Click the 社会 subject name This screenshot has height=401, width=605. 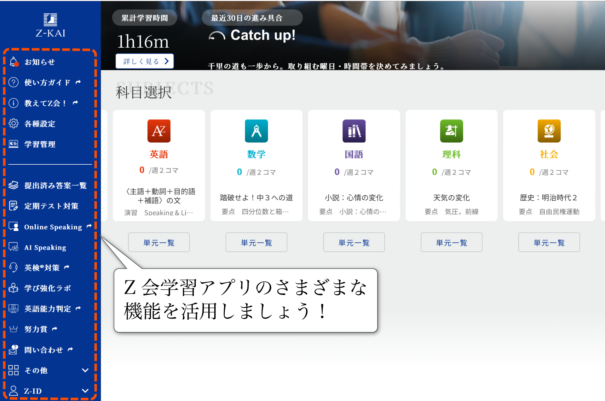[549, 154]
